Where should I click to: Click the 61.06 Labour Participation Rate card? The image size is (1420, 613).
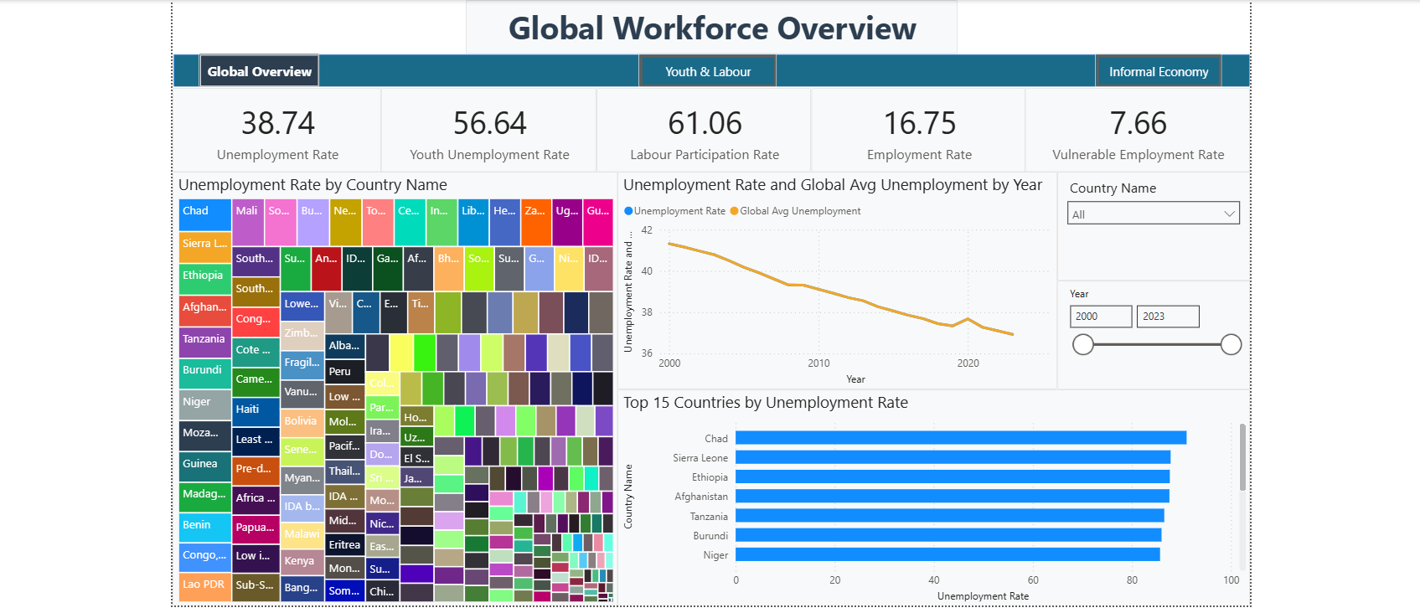coord(705,132)
